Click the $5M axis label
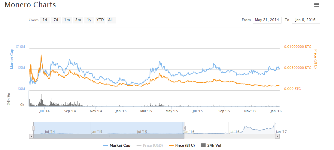The width and height of the screenshot is (334, 150). (22, 68)
